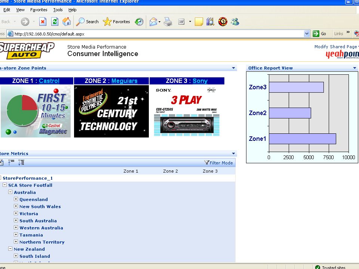Image resolution: width=359 pixels, height=269 pixels.
Task: Edit with Word document icon
Action: pyautogui.click(x=181, y=22)
